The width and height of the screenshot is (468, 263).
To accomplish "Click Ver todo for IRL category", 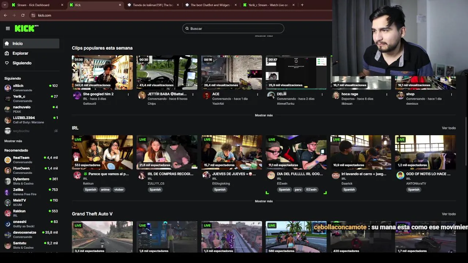I will click(449, 128).
